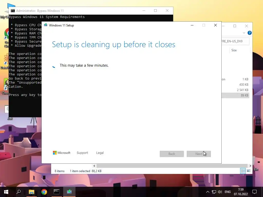
Task: Click Command Prompt title bar icon
Action: 13,11
